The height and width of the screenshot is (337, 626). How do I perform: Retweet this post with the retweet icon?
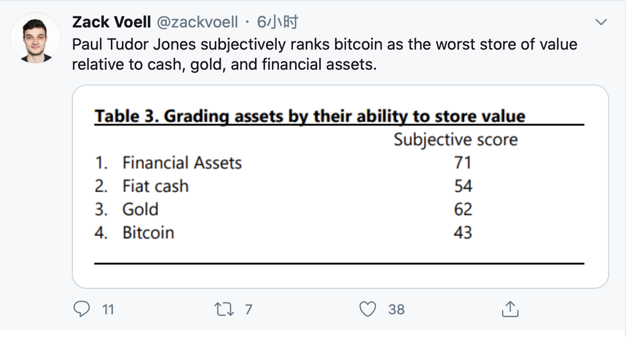point(224,310)
